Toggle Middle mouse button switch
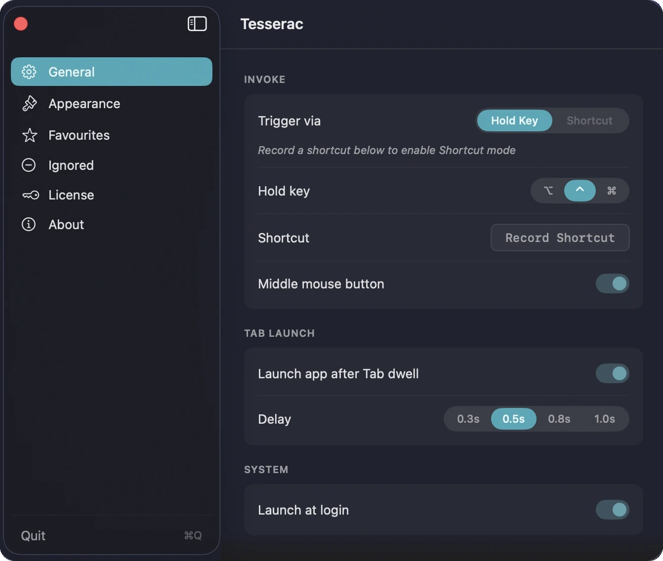Image resolution: width=663 pixels, height=561 pixels. pos(612,283)
